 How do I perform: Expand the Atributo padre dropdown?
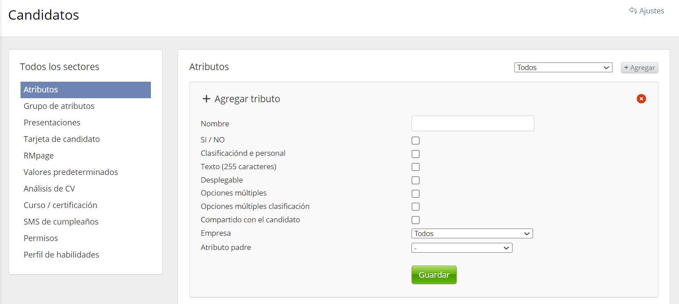pos(462,248)
